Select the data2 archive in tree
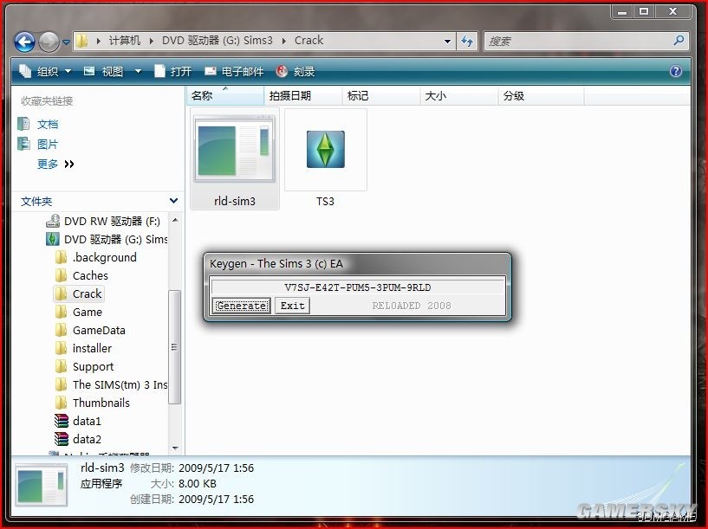 pos(78,439)
